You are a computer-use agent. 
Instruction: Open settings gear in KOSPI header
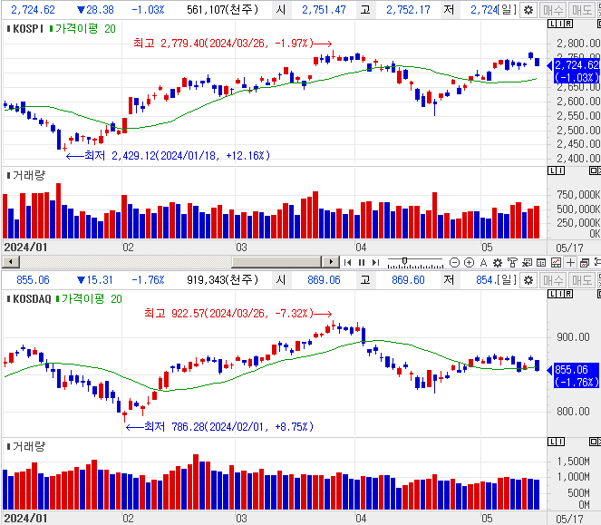pyautogui.click(x=528, y=10)
